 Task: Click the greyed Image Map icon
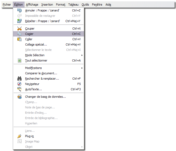click(19, 141)
